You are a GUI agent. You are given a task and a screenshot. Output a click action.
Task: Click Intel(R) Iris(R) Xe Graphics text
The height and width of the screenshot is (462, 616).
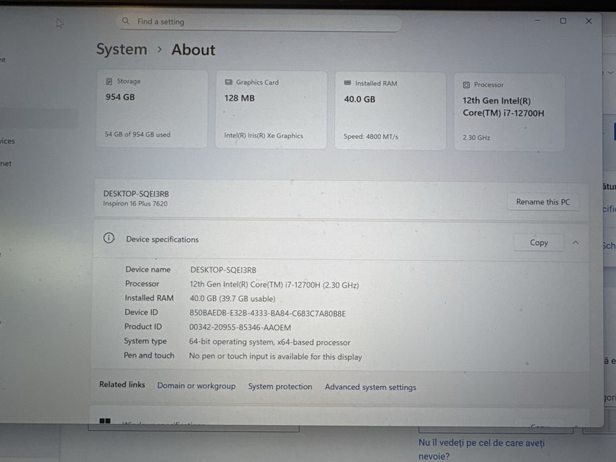tap(263, 135)
